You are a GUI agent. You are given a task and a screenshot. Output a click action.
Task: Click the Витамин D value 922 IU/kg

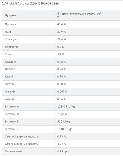(64, 121)
